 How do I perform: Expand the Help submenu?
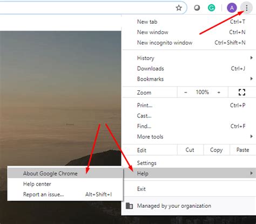pyautogui.click(x=189, y=174)
